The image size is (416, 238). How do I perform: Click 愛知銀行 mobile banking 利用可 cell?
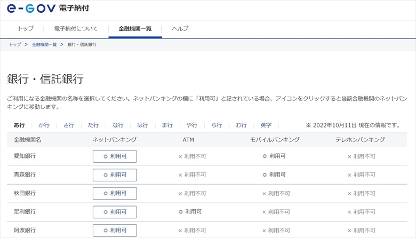[274, 156]
